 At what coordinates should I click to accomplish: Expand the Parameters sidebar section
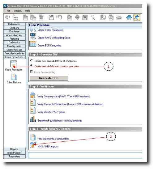[14, 157]
